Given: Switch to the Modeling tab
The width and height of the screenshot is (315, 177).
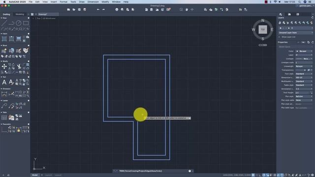Looking at the screenshot, I should pos(20,14).
